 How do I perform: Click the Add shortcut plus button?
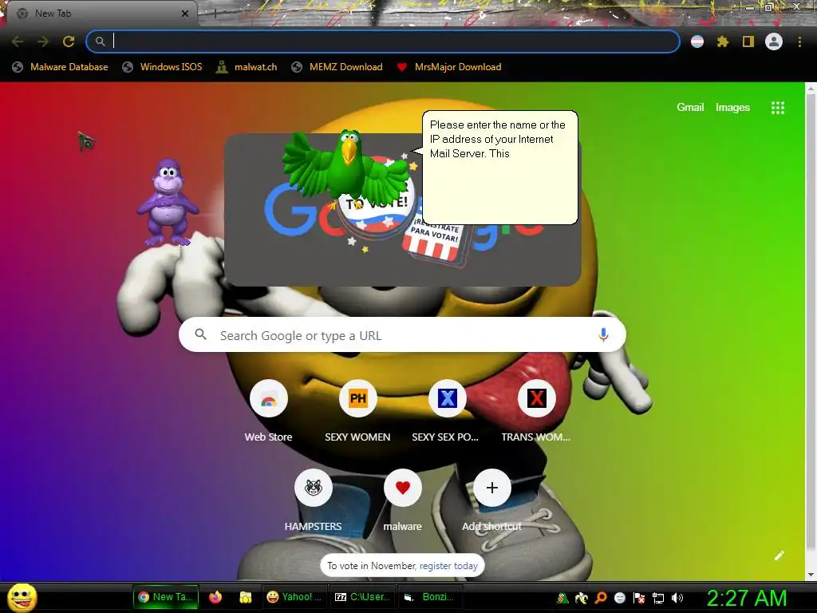coord(491,488)
